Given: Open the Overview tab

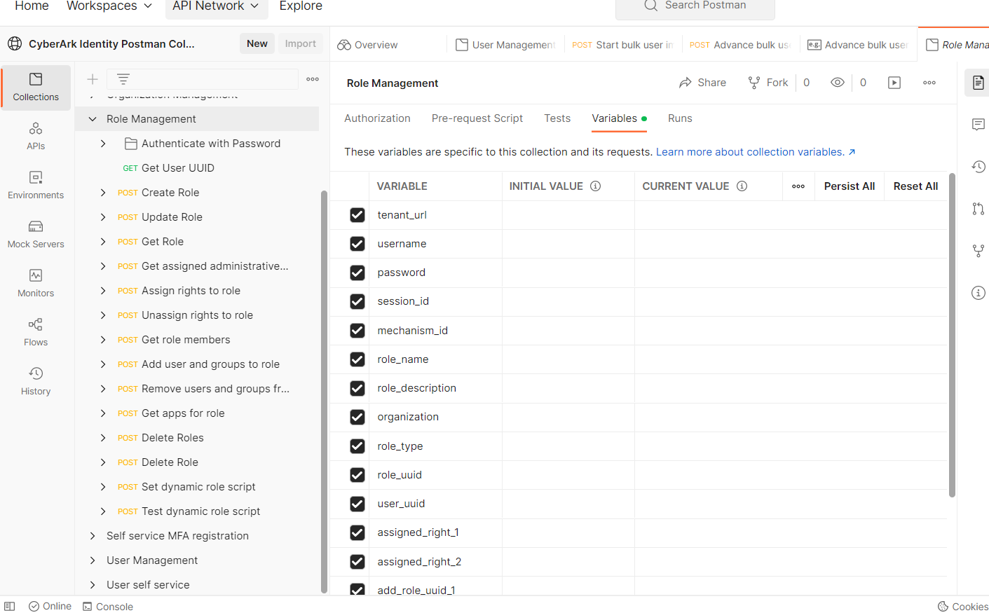Looking at the screenshot, I should pos(368,45).
